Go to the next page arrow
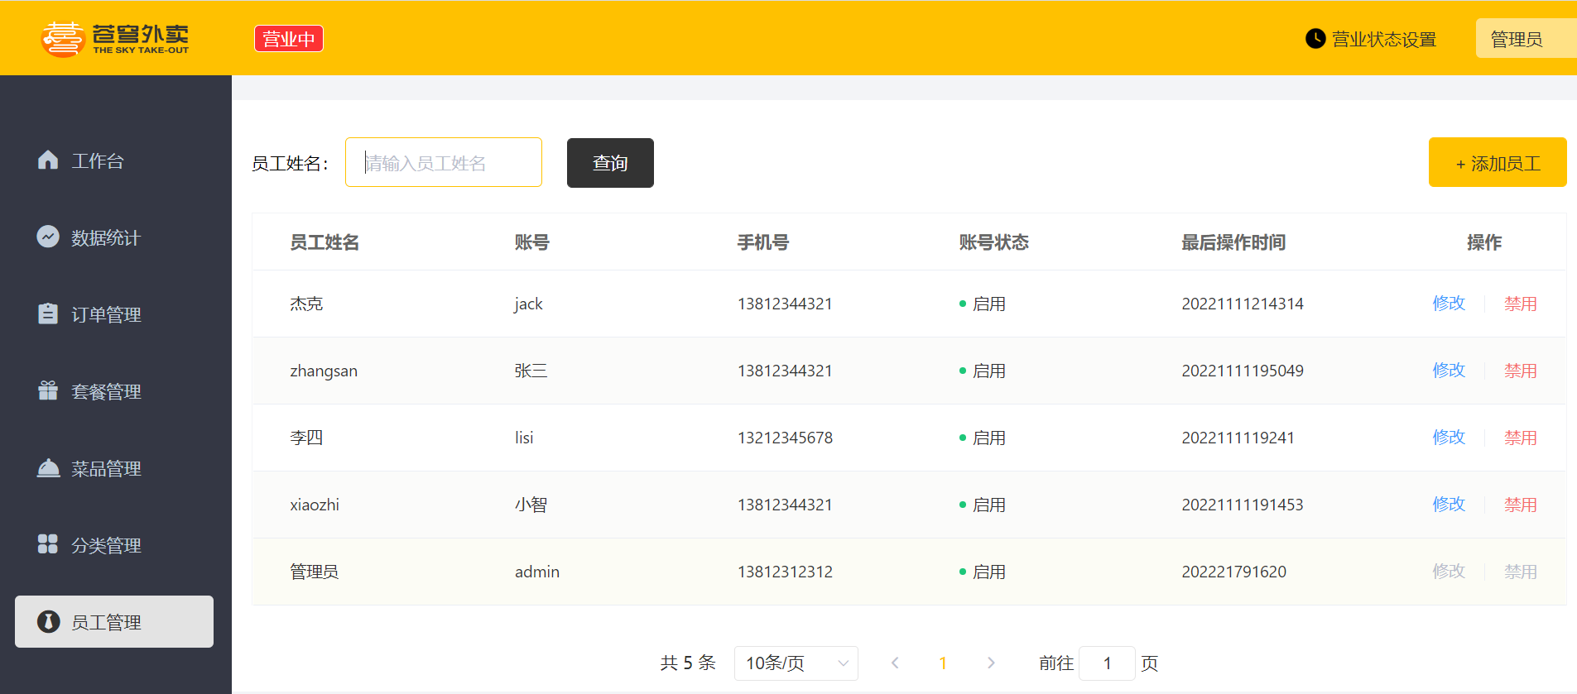 (991, 663)
